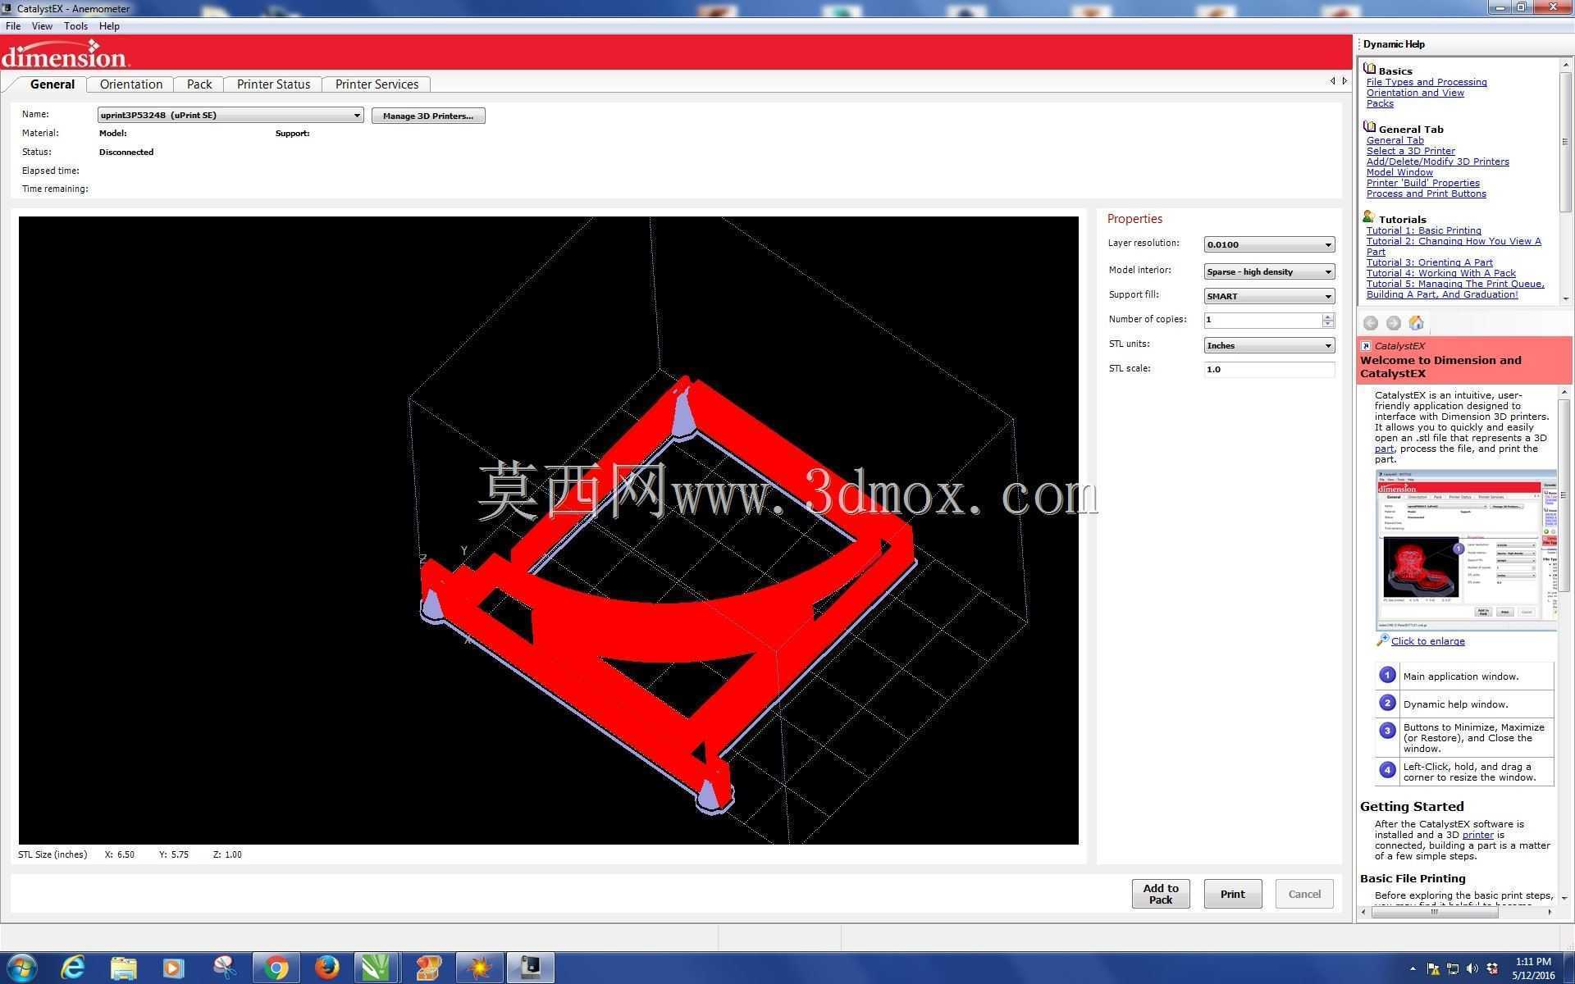Click the volume icon in system tray

coord(1472,968)
